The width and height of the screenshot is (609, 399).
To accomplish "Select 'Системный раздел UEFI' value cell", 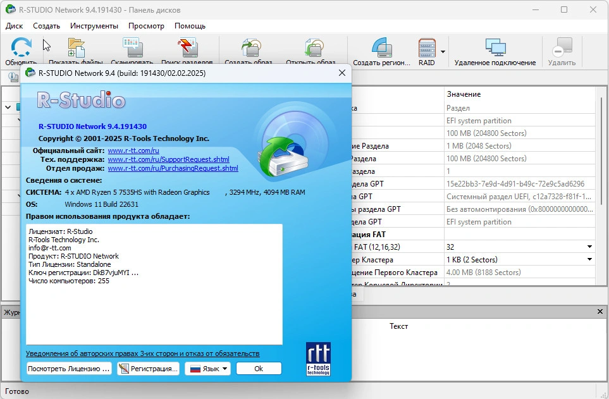I will 520,196.
